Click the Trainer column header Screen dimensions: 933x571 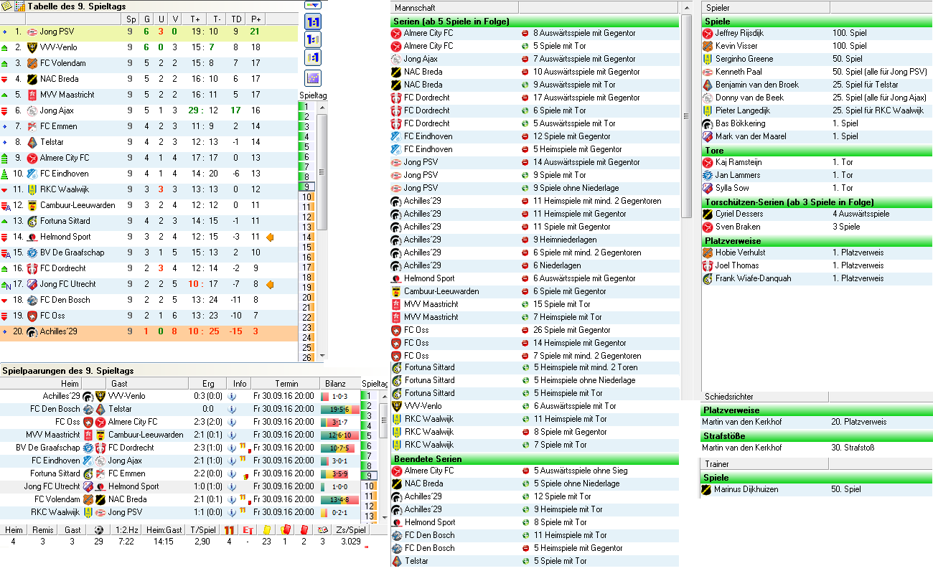(764, 464)
